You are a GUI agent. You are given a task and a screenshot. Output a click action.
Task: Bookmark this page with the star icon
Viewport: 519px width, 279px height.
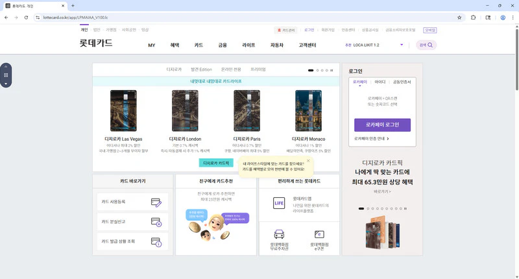pos(459,18)
